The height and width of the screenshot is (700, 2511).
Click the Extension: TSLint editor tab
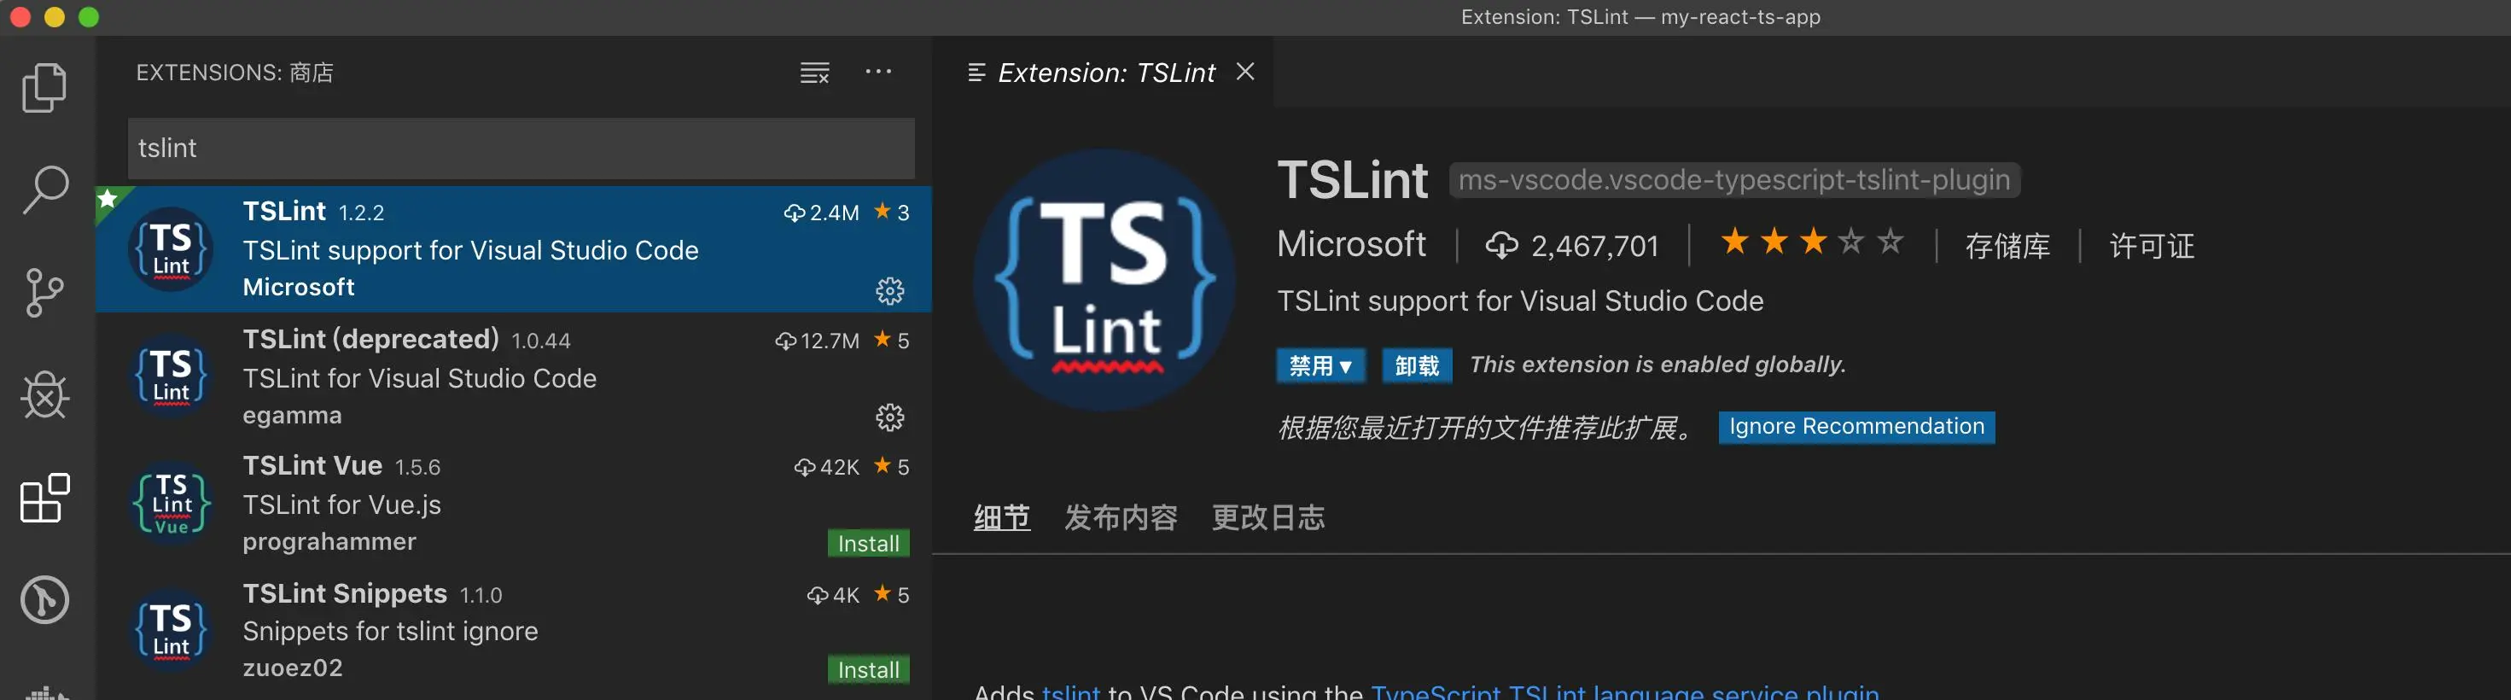click(x=1104, y=73)
